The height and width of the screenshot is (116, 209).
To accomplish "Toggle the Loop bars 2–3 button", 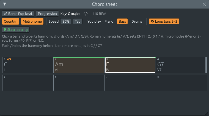I will pyautogui.click(x=164, y=22).
